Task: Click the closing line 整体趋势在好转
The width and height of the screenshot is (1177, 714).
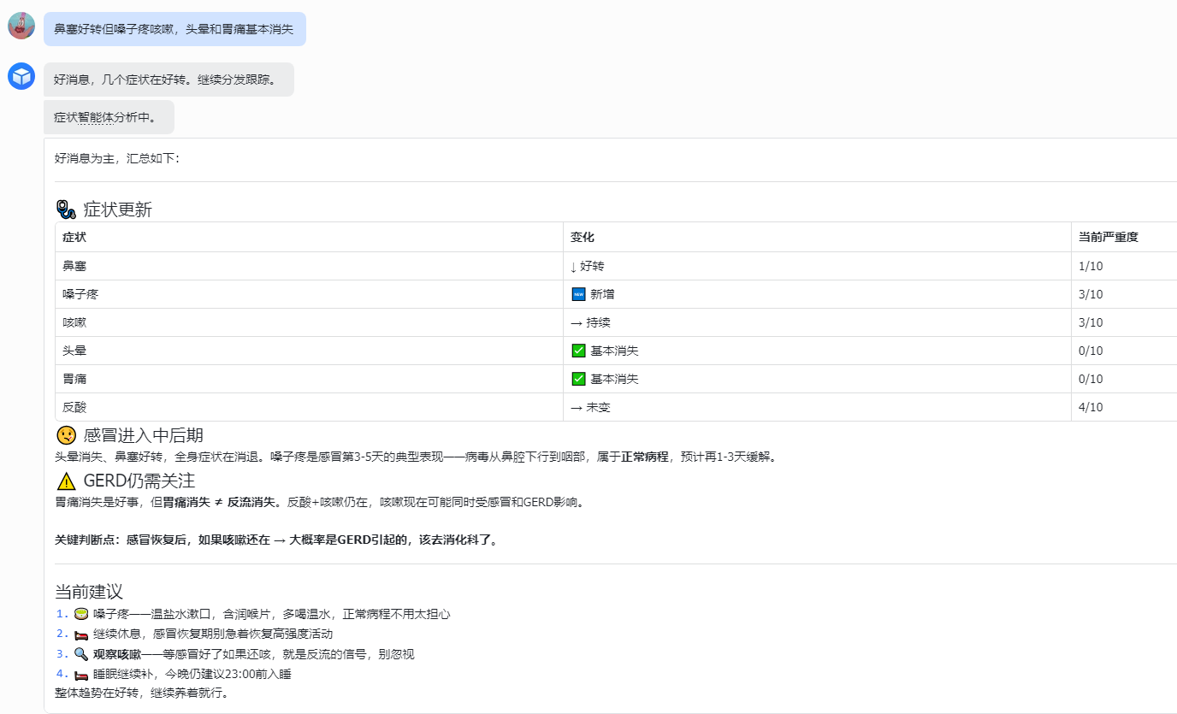Action: tap(141, 693)
